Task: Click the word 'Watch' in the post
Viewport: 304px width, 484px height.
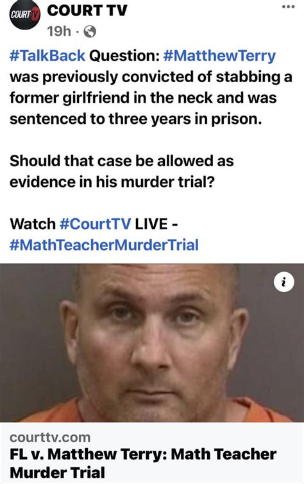Action: (x=33, y=224)
